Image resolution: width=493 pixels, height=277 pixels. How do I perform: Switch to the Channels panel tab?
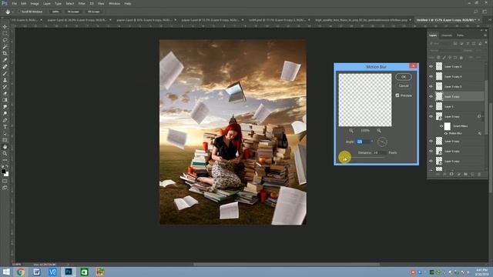click(x=447, y=35)
